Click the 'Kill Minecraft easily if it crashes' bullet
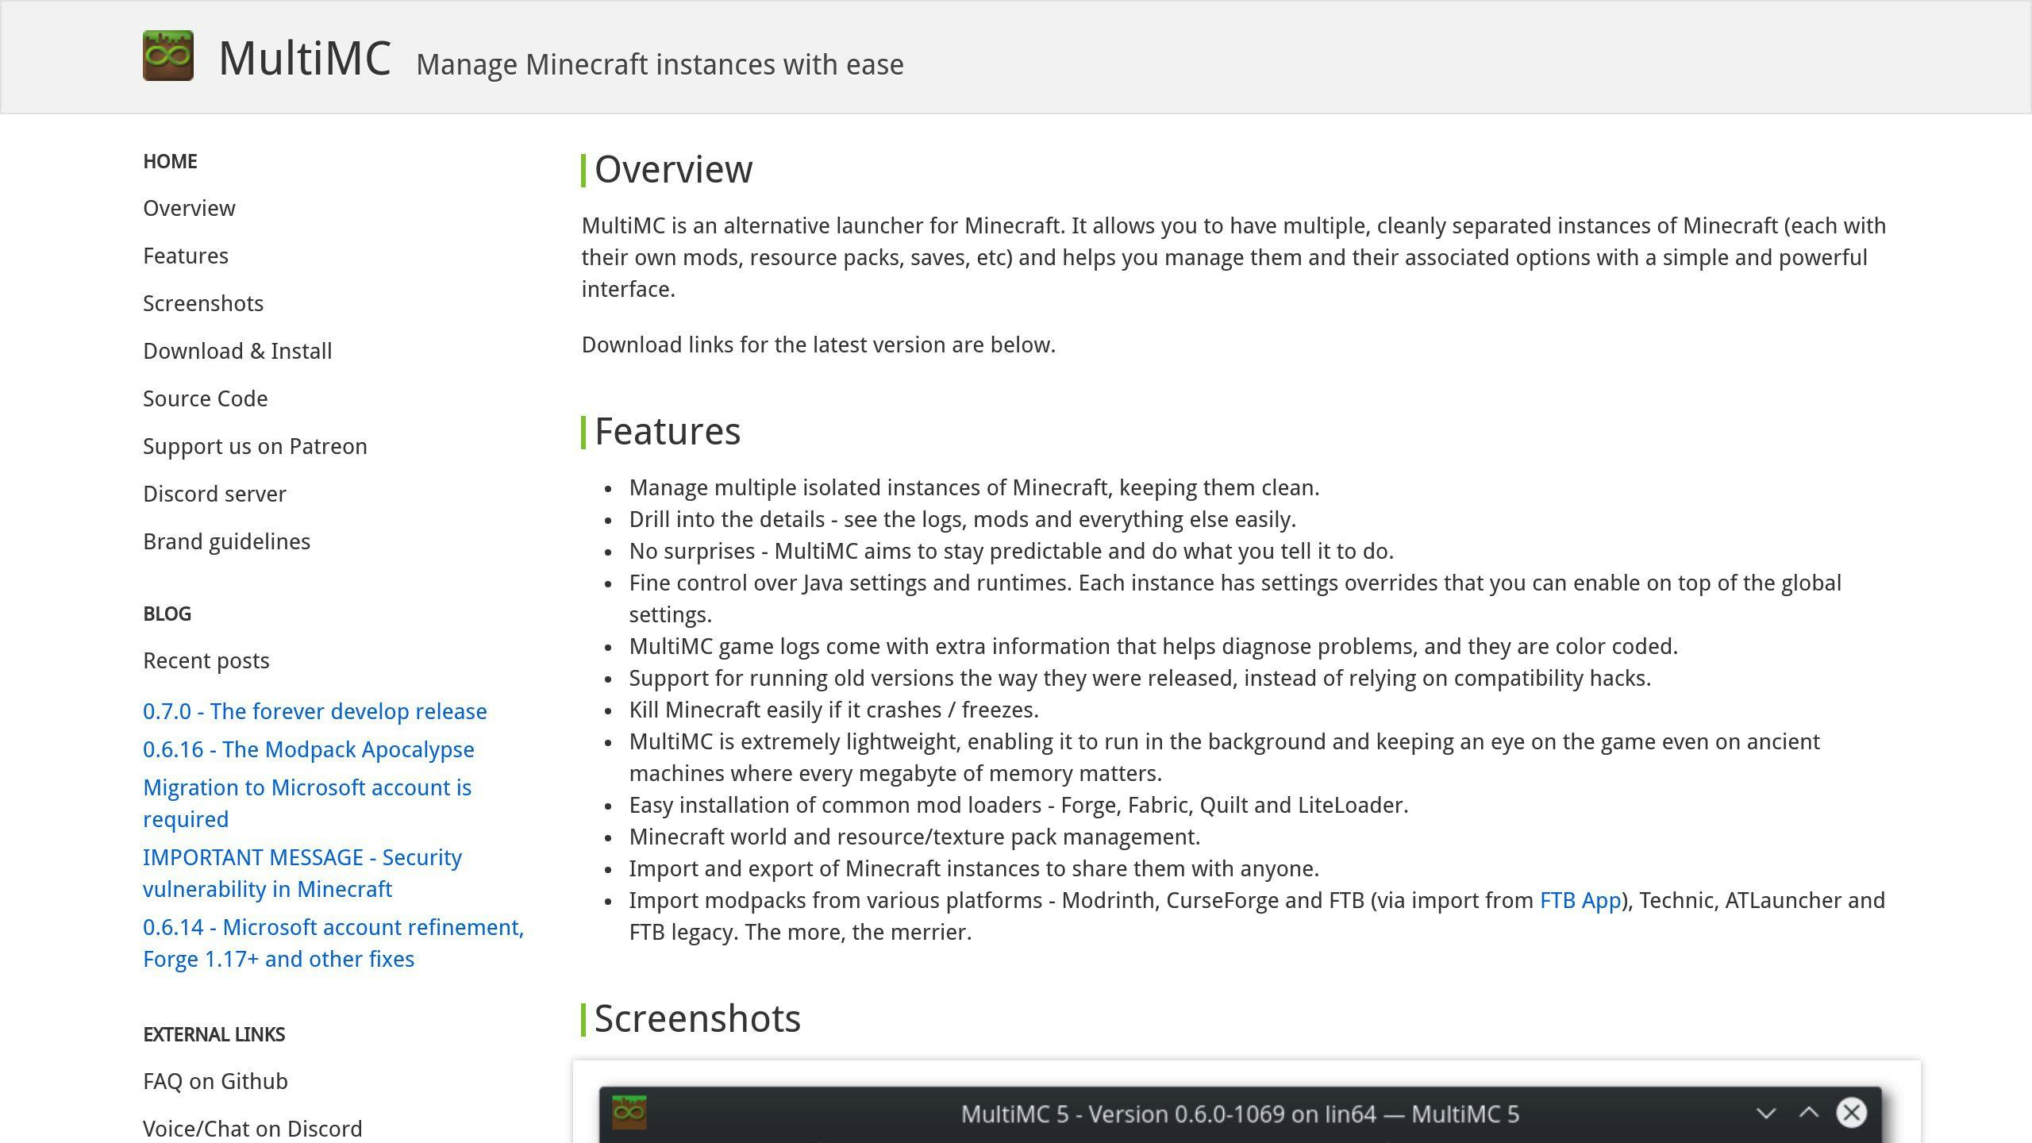This screenshot has height=1143, width=2032. [833, 710]
